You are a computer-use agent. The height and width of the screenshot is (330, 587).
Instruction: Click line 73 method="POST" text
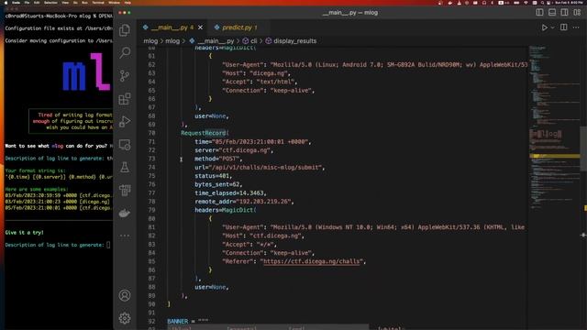click(x=218, y=159)
